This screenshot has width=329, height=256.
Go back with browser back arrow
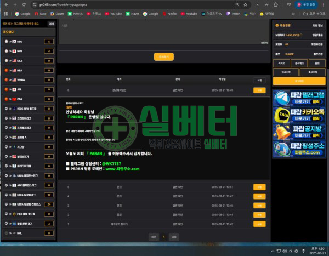pos(6,4)
